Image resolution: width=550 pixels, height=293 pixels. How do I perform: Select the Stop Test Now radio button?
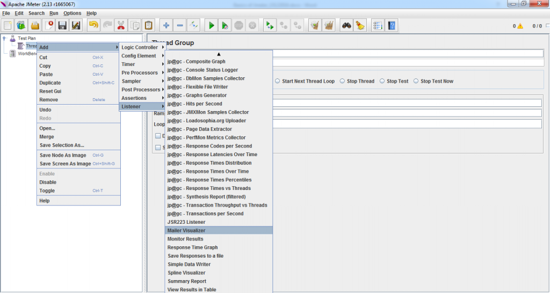click(x=416, y=81)
